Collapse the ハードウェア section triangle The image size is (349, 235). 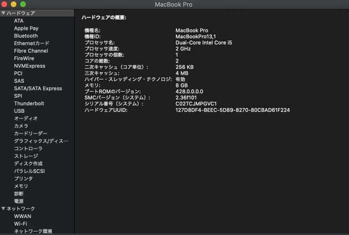tap(3, 13)
